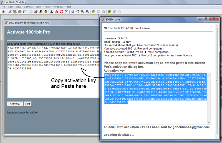Screen dimensions: 222x143
Task: Click the 'updating database...' status text
Action: [119, 135]
